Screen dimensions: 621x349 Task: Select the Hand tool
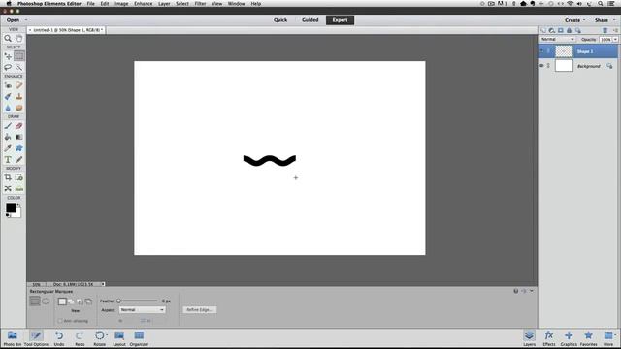(x=19, y=39)
